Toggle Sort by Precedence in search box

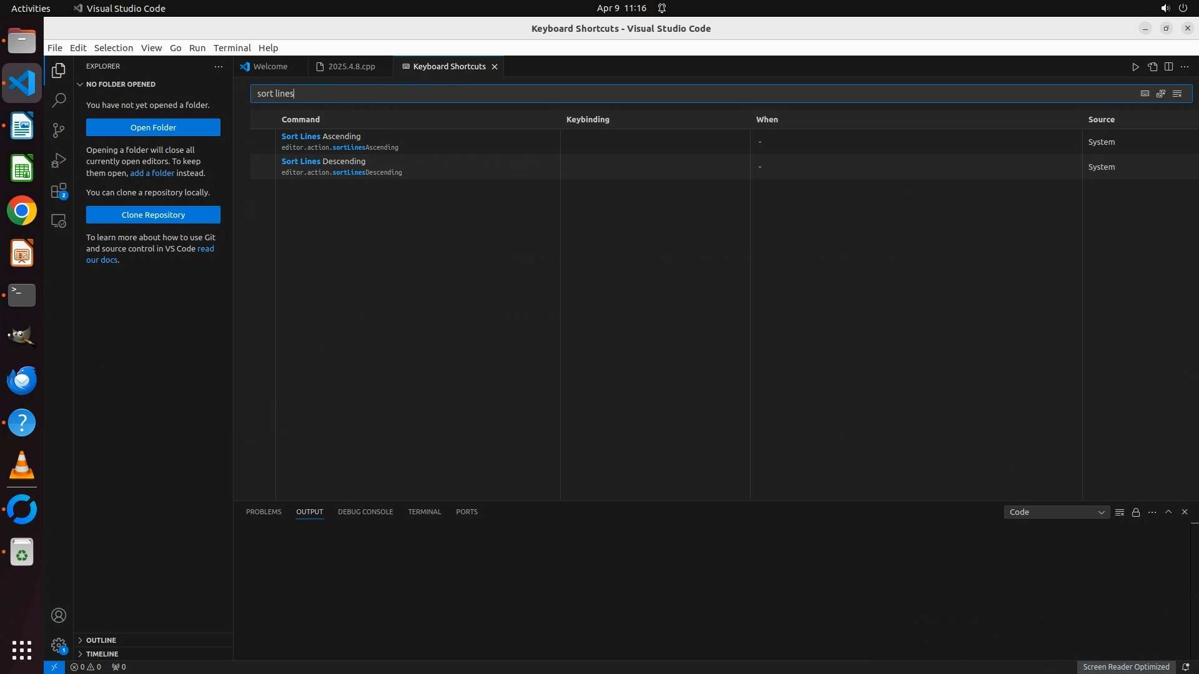click(x=1161, y=94)
